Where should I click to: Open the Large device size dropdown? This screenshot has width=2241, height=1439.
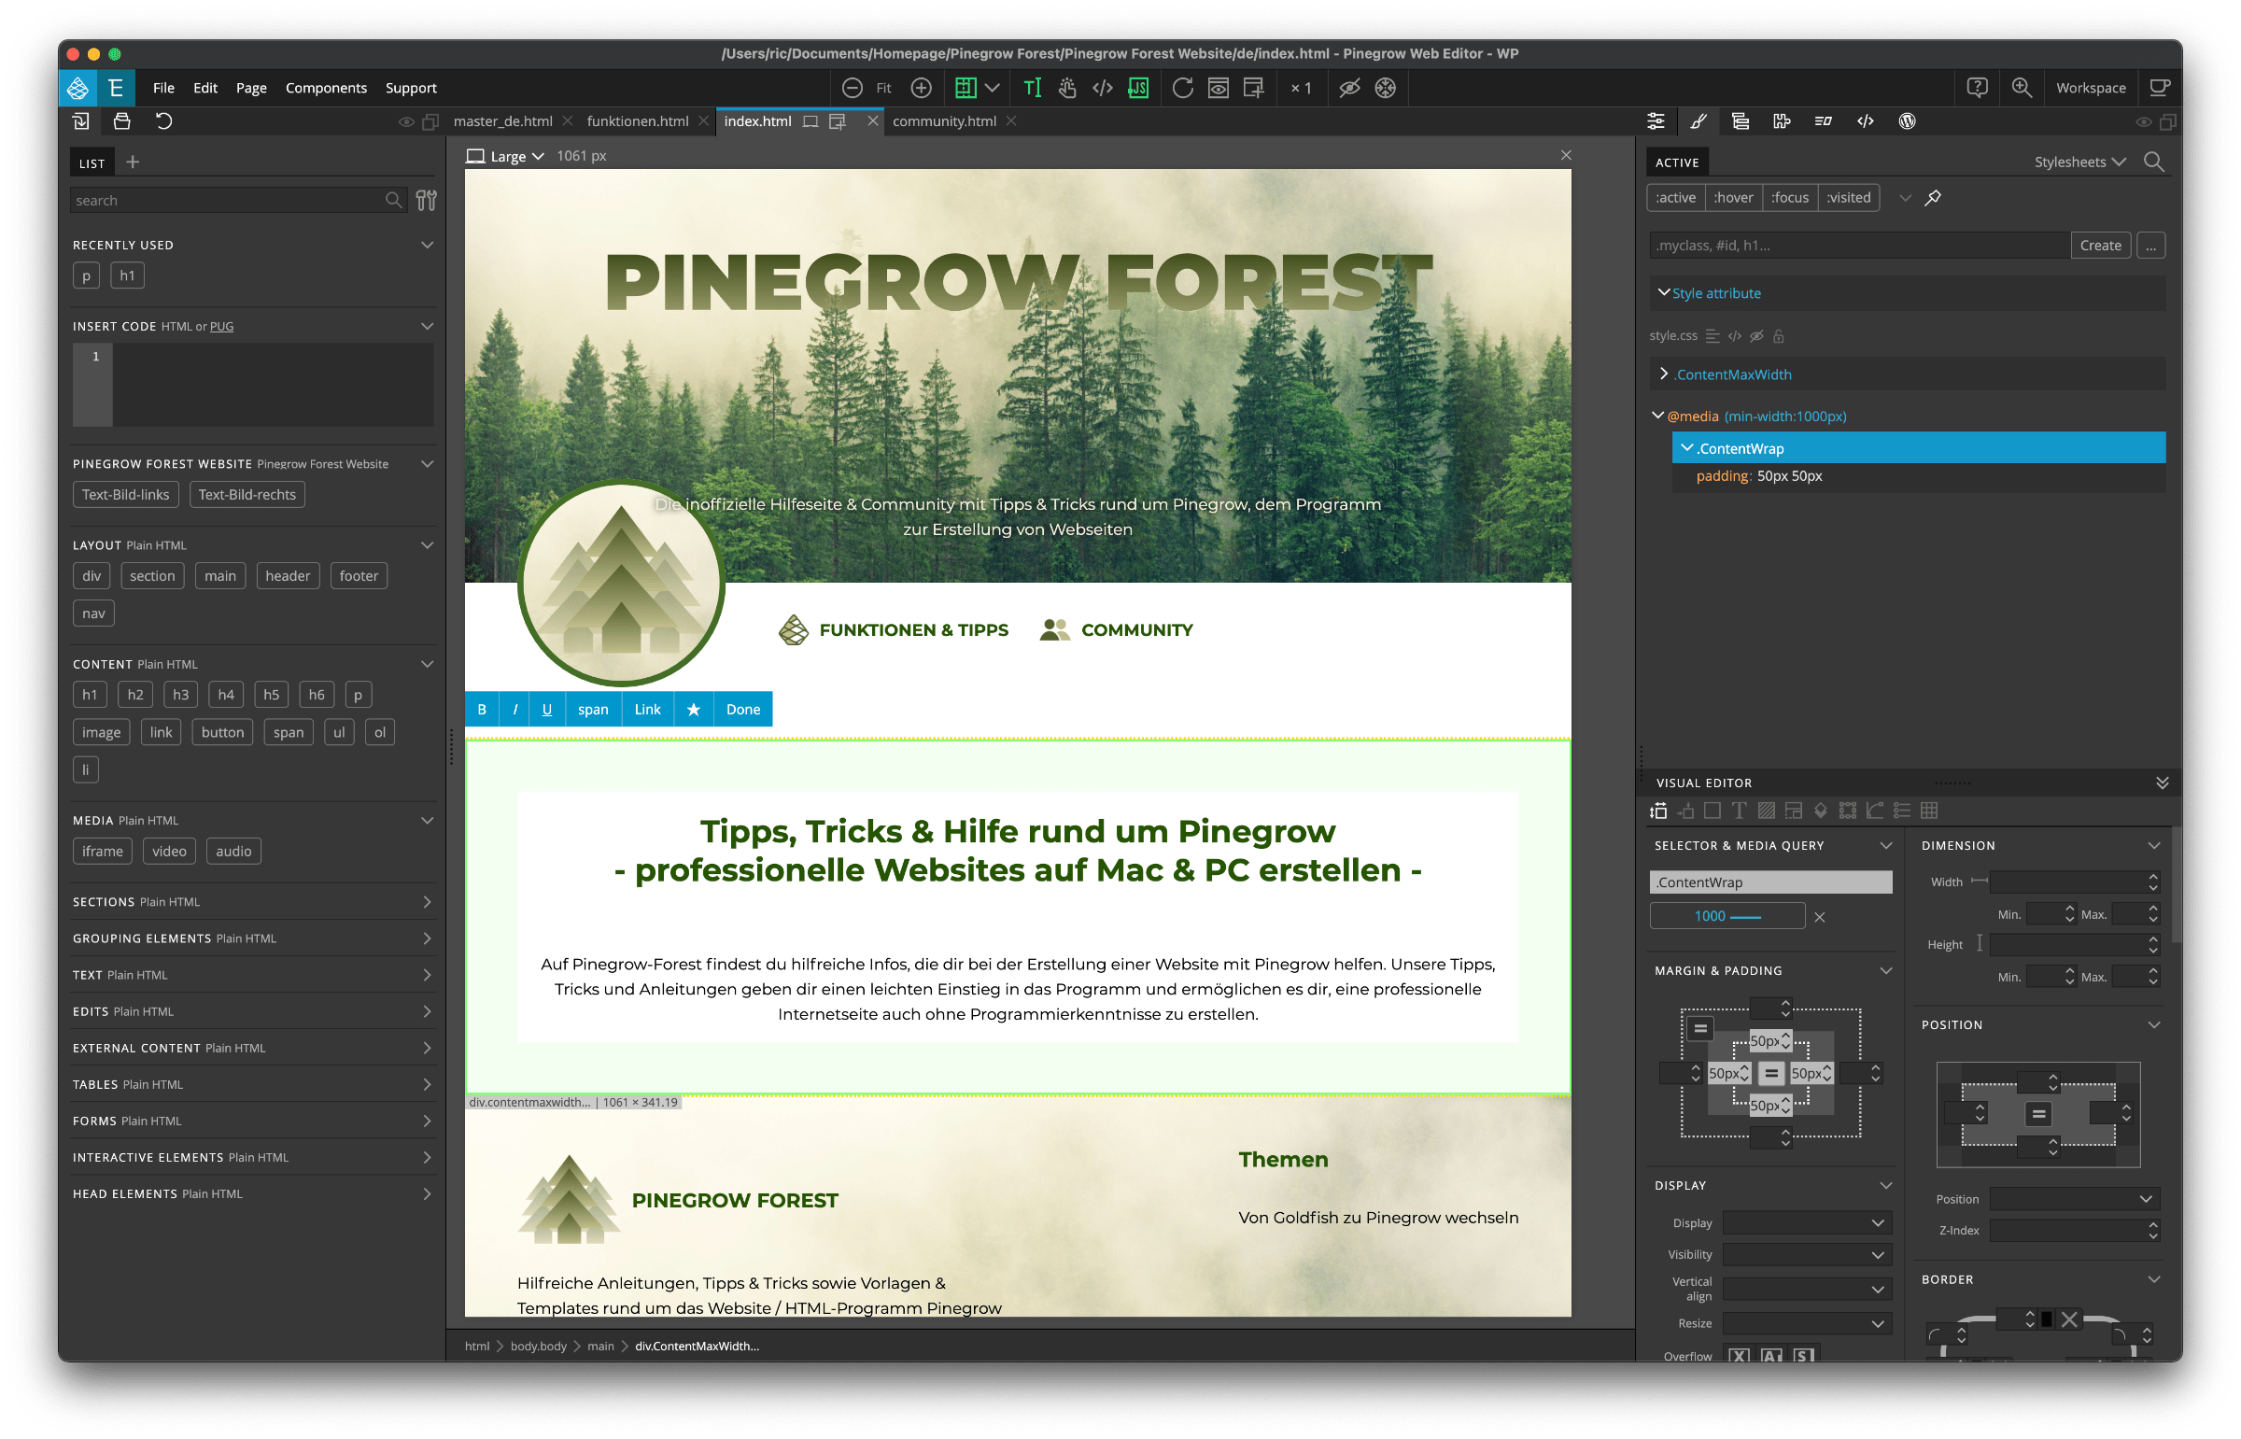pyautogui.click(x=505, y=156)
